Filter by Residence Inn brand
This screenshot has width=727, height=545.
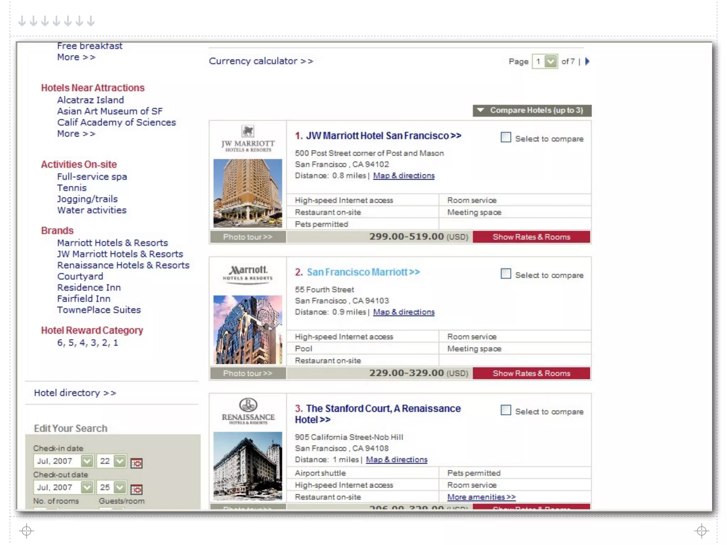tap(89, 287)
